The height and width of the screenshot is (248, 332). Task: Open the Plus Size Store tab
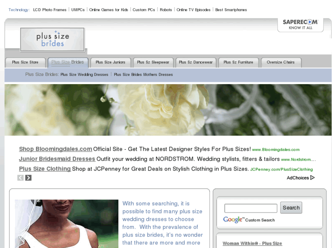click(x=25, y=62)
